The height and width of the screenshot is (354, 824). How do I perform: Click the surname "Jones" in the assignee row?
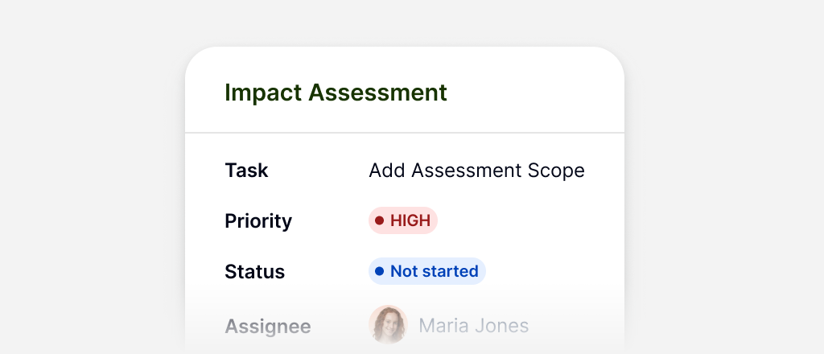coord(502,326)
